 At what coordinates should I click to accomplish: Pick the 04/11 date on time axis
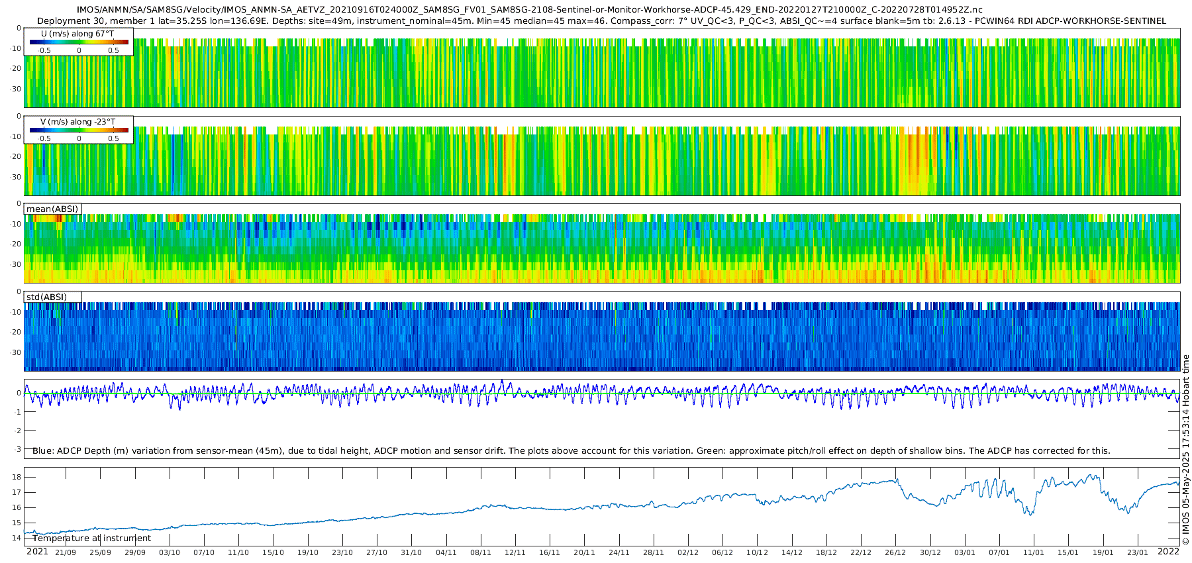[446, 552]
